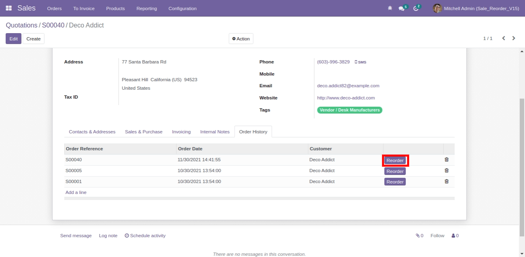The height and width of the screenshot is (257, 525).
Task: Switch to the Sales & Purchase tab
Action: (x=144, y=132)
